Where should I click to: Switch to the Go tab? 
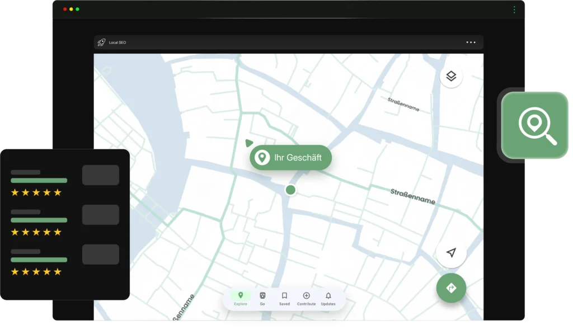coord(262,299)
